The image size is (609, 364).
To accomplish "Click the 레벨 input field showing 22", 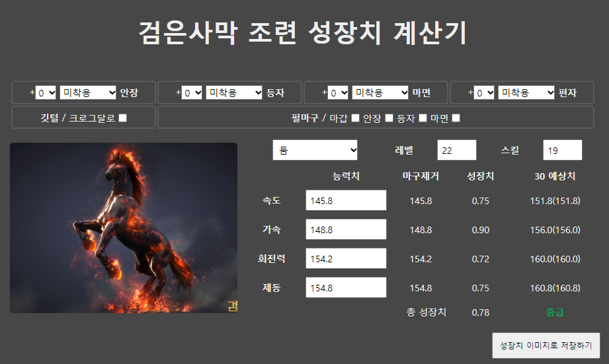I will [x=456, y=150].
